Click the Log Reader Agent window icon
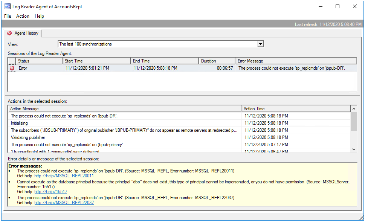 (x=7, y=6)
